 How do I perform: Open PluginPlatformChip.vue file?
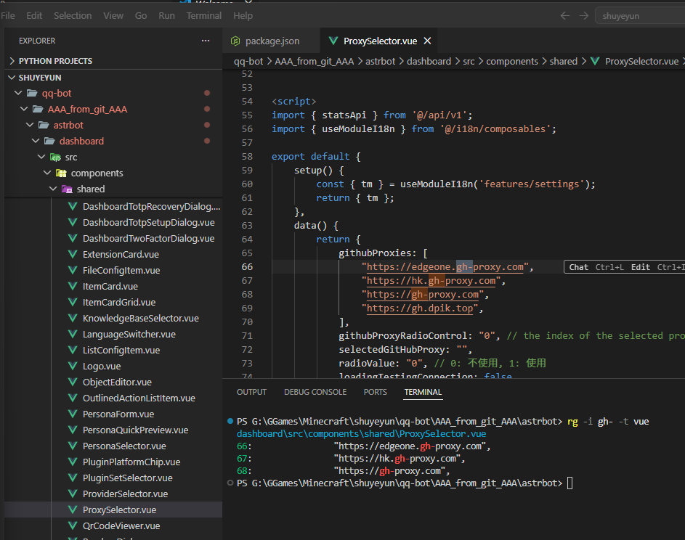pos(131,462)
